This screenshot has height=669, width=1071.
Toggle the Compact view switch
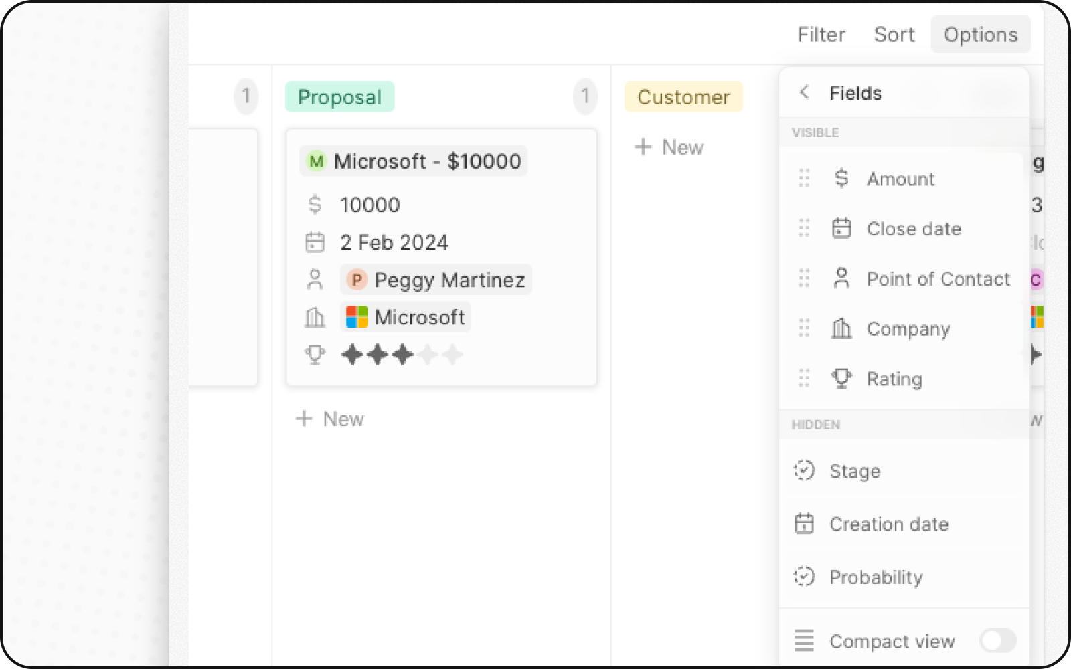pyautogui.click(x=997, y=640)
